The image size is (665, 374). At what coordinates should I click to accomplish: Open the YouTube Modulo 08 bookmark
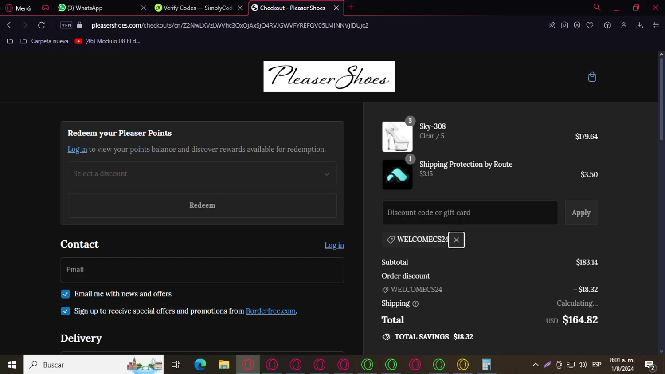(x=108, y=41)
